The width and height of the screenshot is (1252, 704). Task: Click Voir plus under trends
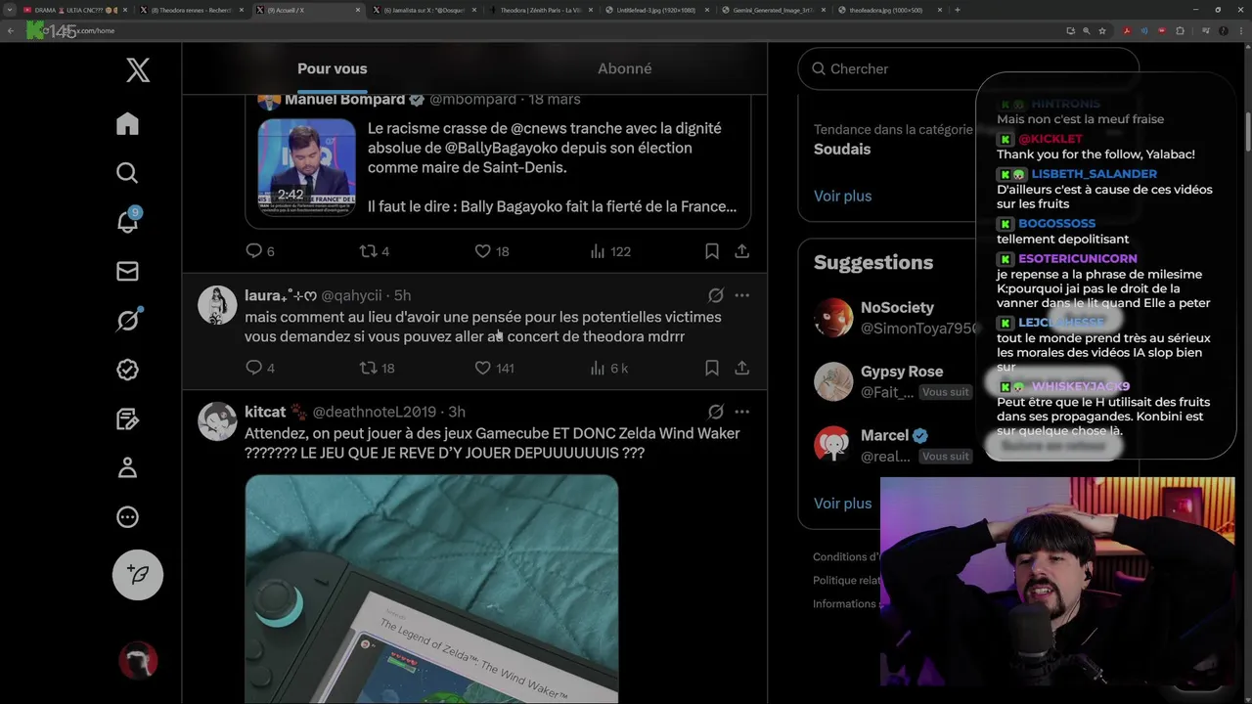coord(842,196)
